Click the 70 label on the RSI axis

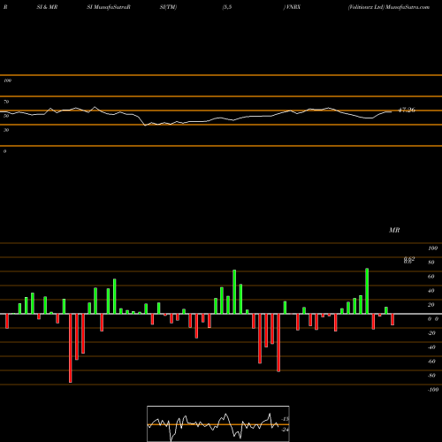click(x=6, y=102)
